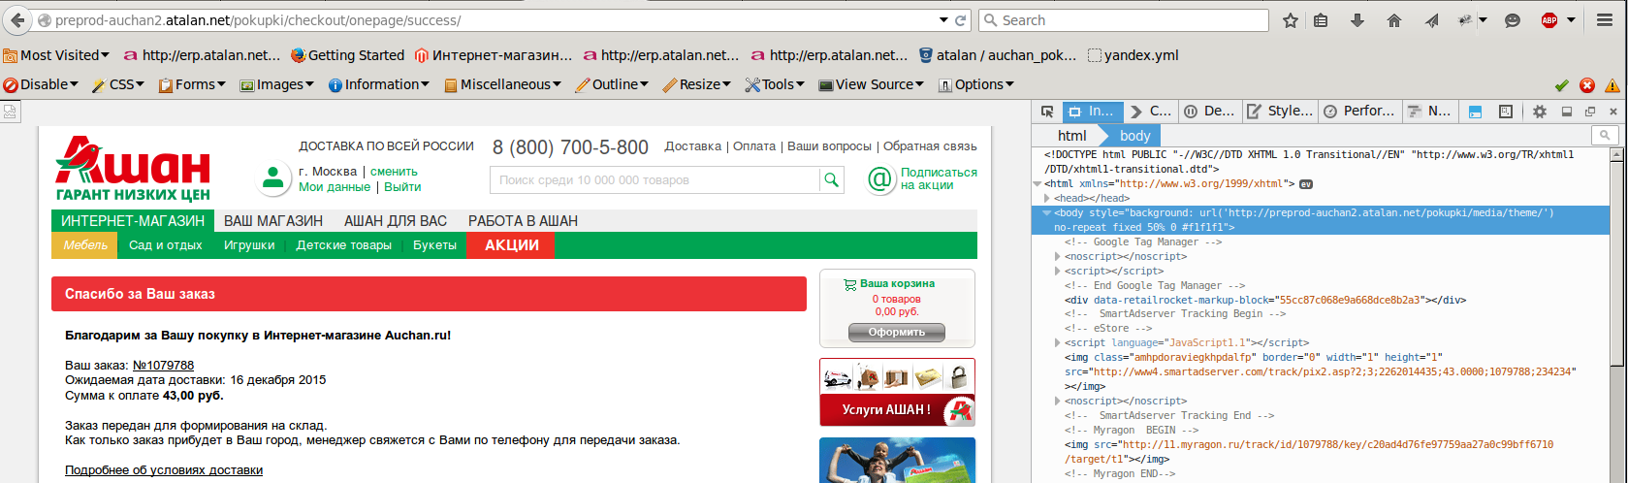Open the Adblock Plus dropdown arrow

click(1571, 20)
